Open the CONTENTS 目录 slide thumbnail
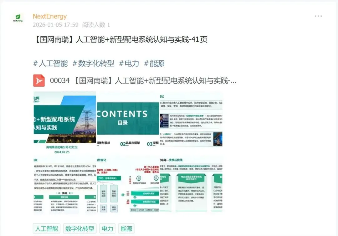Image resolution: width=338 pixels, height=236 pixels. (128, 123)
